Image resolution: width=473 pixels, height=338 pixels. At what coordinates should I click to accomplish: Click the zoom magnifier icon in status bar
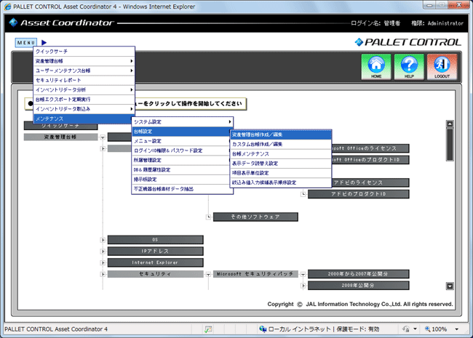[427, 329]
